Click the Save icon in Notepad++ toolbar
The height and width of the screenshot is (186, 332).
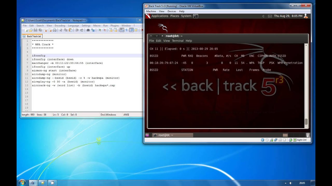[35, 30]
